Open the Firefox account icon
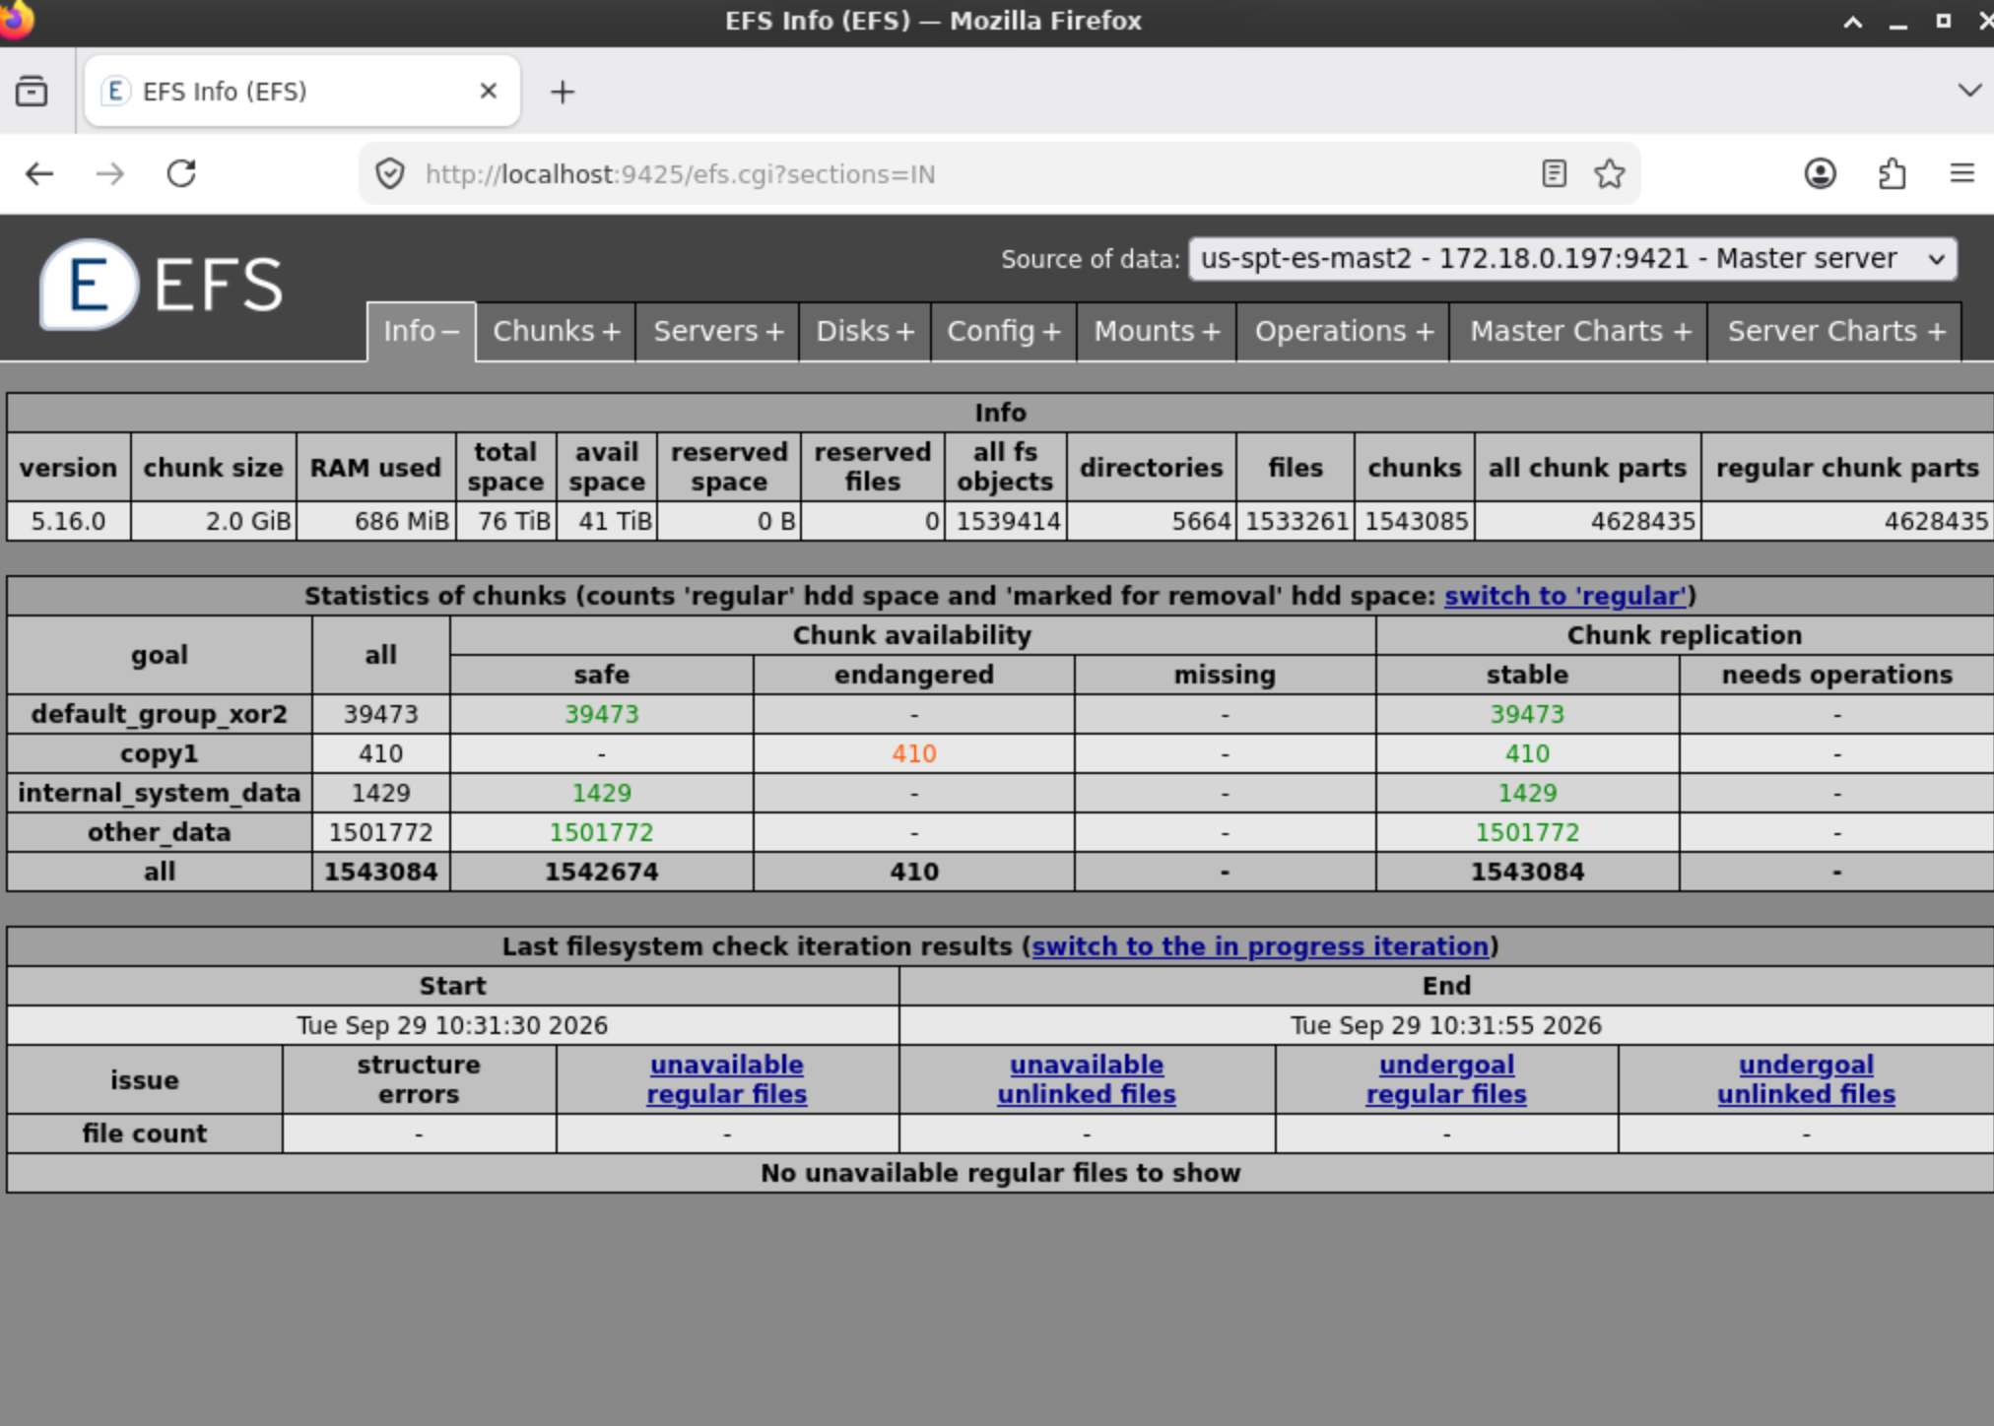Image resolution: width=1994 pixels, height=1426 pixels. (x=1820, y=174)
